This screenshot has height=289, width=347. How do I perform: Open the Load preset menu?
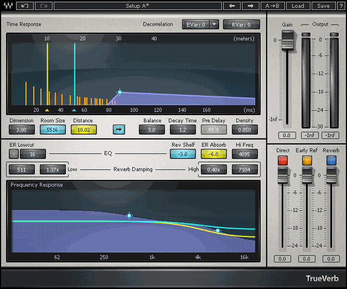298,6
